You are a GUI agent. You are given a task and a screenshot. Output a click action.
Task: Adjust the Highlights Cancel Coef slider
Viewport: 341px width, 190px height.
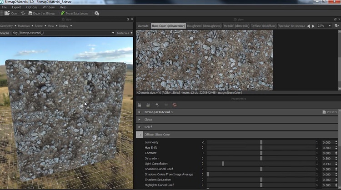tap(261, 185)
